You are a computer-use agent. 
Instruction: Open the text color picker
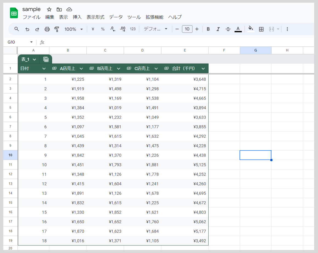(238, 29)
